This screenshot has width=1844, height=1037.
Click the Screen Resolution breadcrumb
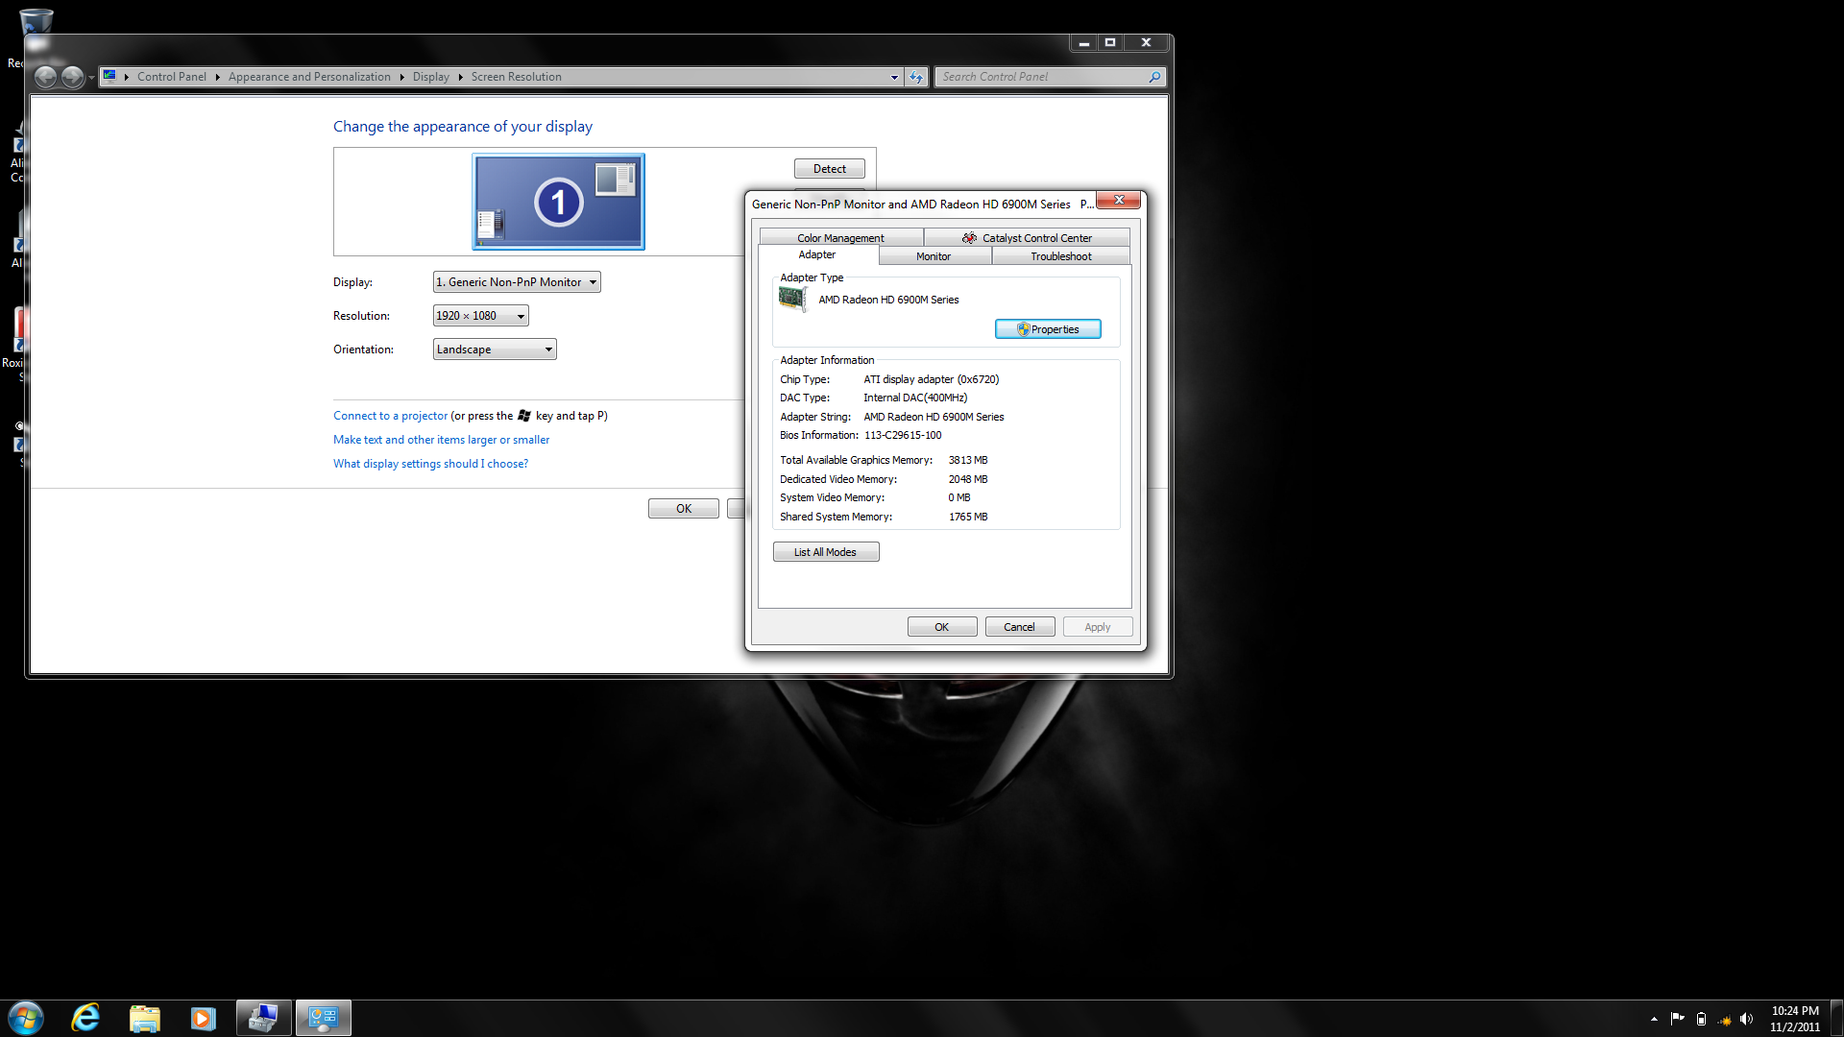point(517,77)
